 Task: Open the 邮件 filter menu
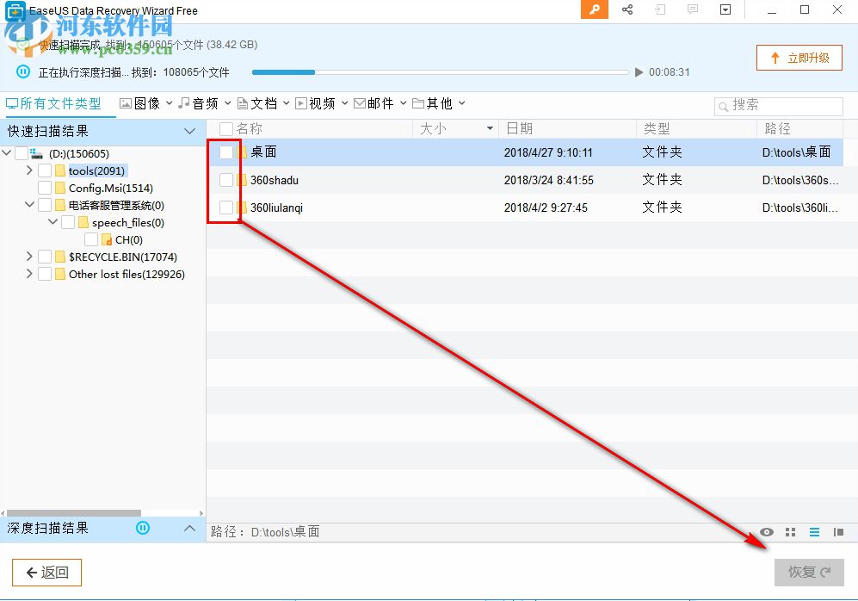coord(385,102)
